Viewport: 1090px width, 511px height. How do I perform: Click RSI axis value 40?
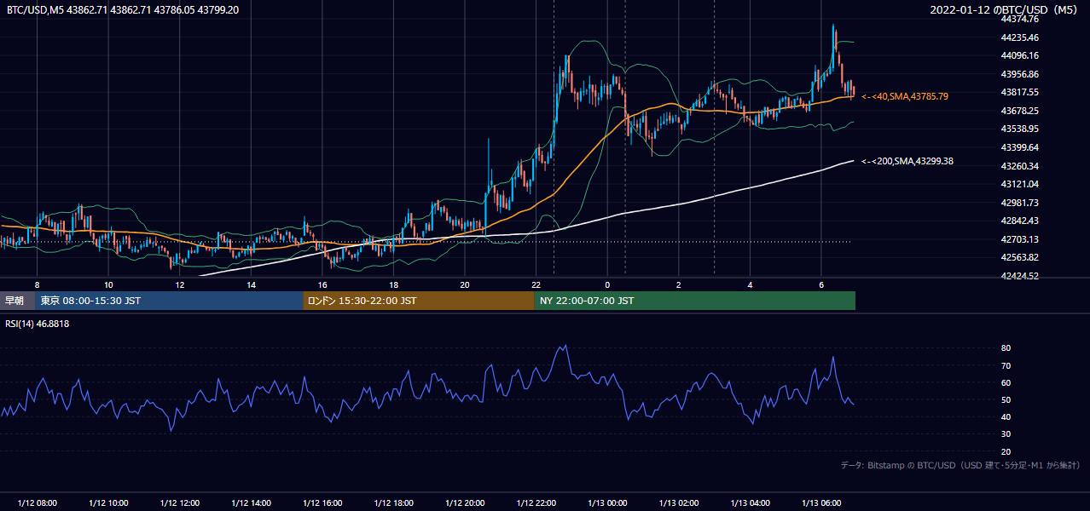(1006, 416)
